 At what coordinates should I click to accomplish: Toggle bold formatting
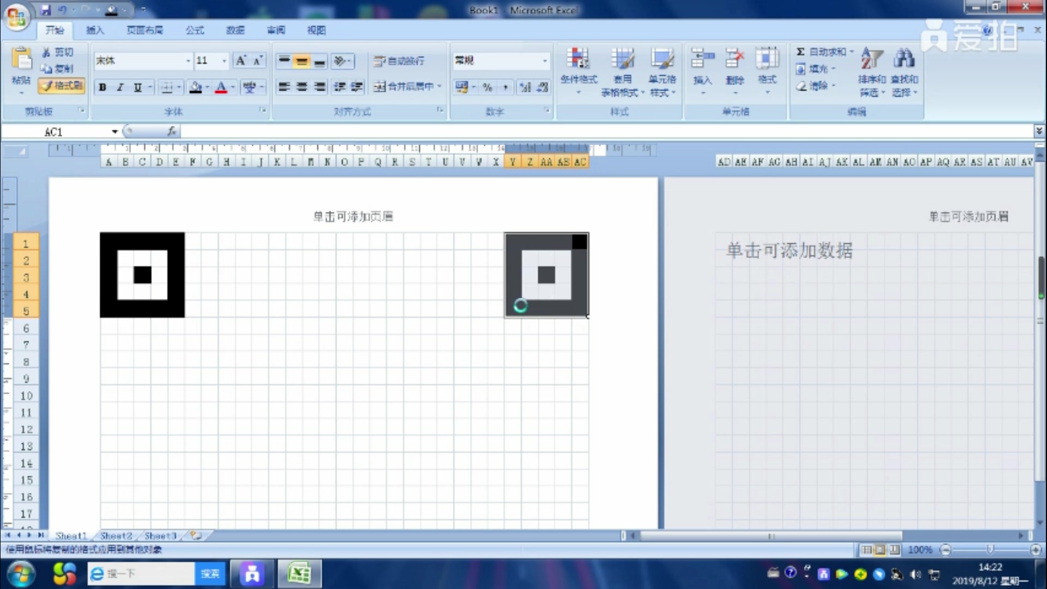click(102, 87)
